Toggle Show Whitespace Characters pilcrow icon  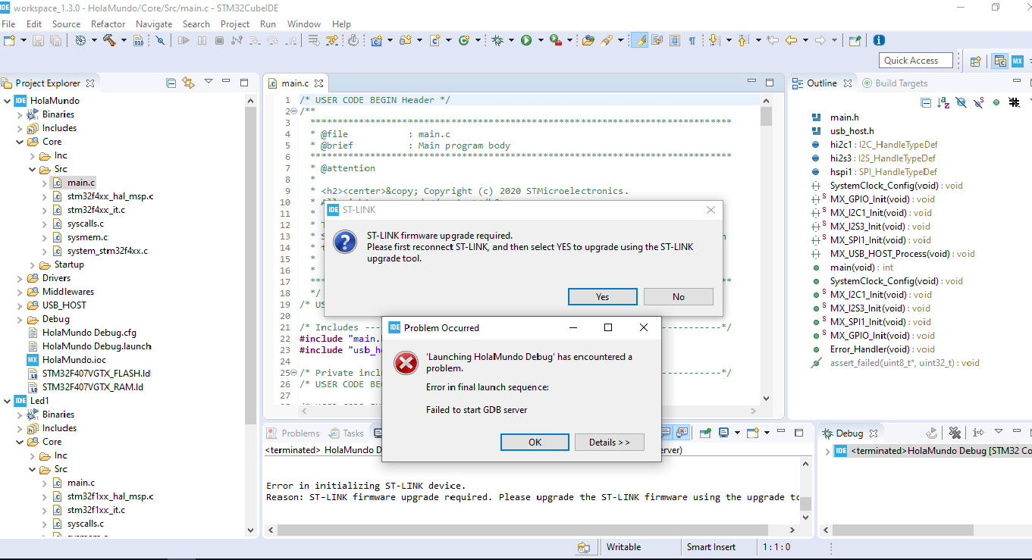point(692,40)
